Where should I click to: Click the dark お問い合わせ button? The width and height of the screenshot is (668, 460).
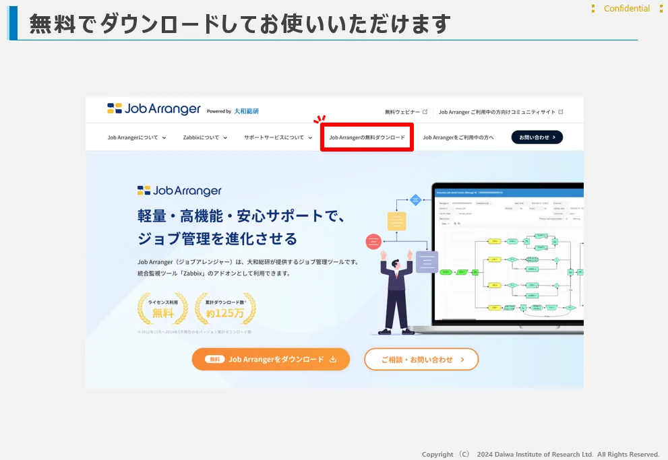point(537,137)
